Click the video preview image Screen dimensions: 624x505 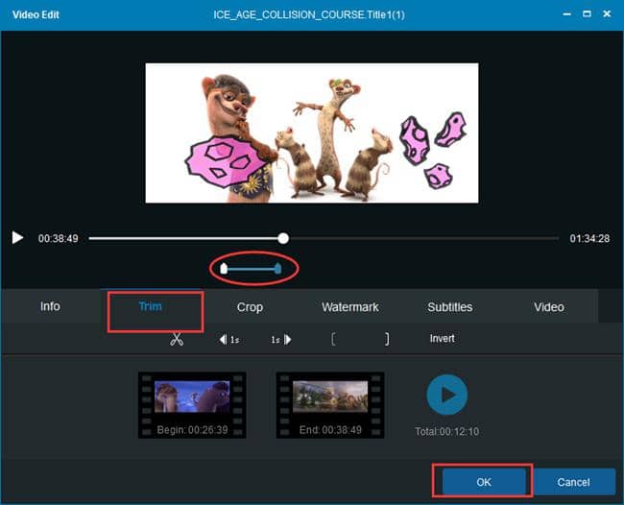(x=312, y=132)
